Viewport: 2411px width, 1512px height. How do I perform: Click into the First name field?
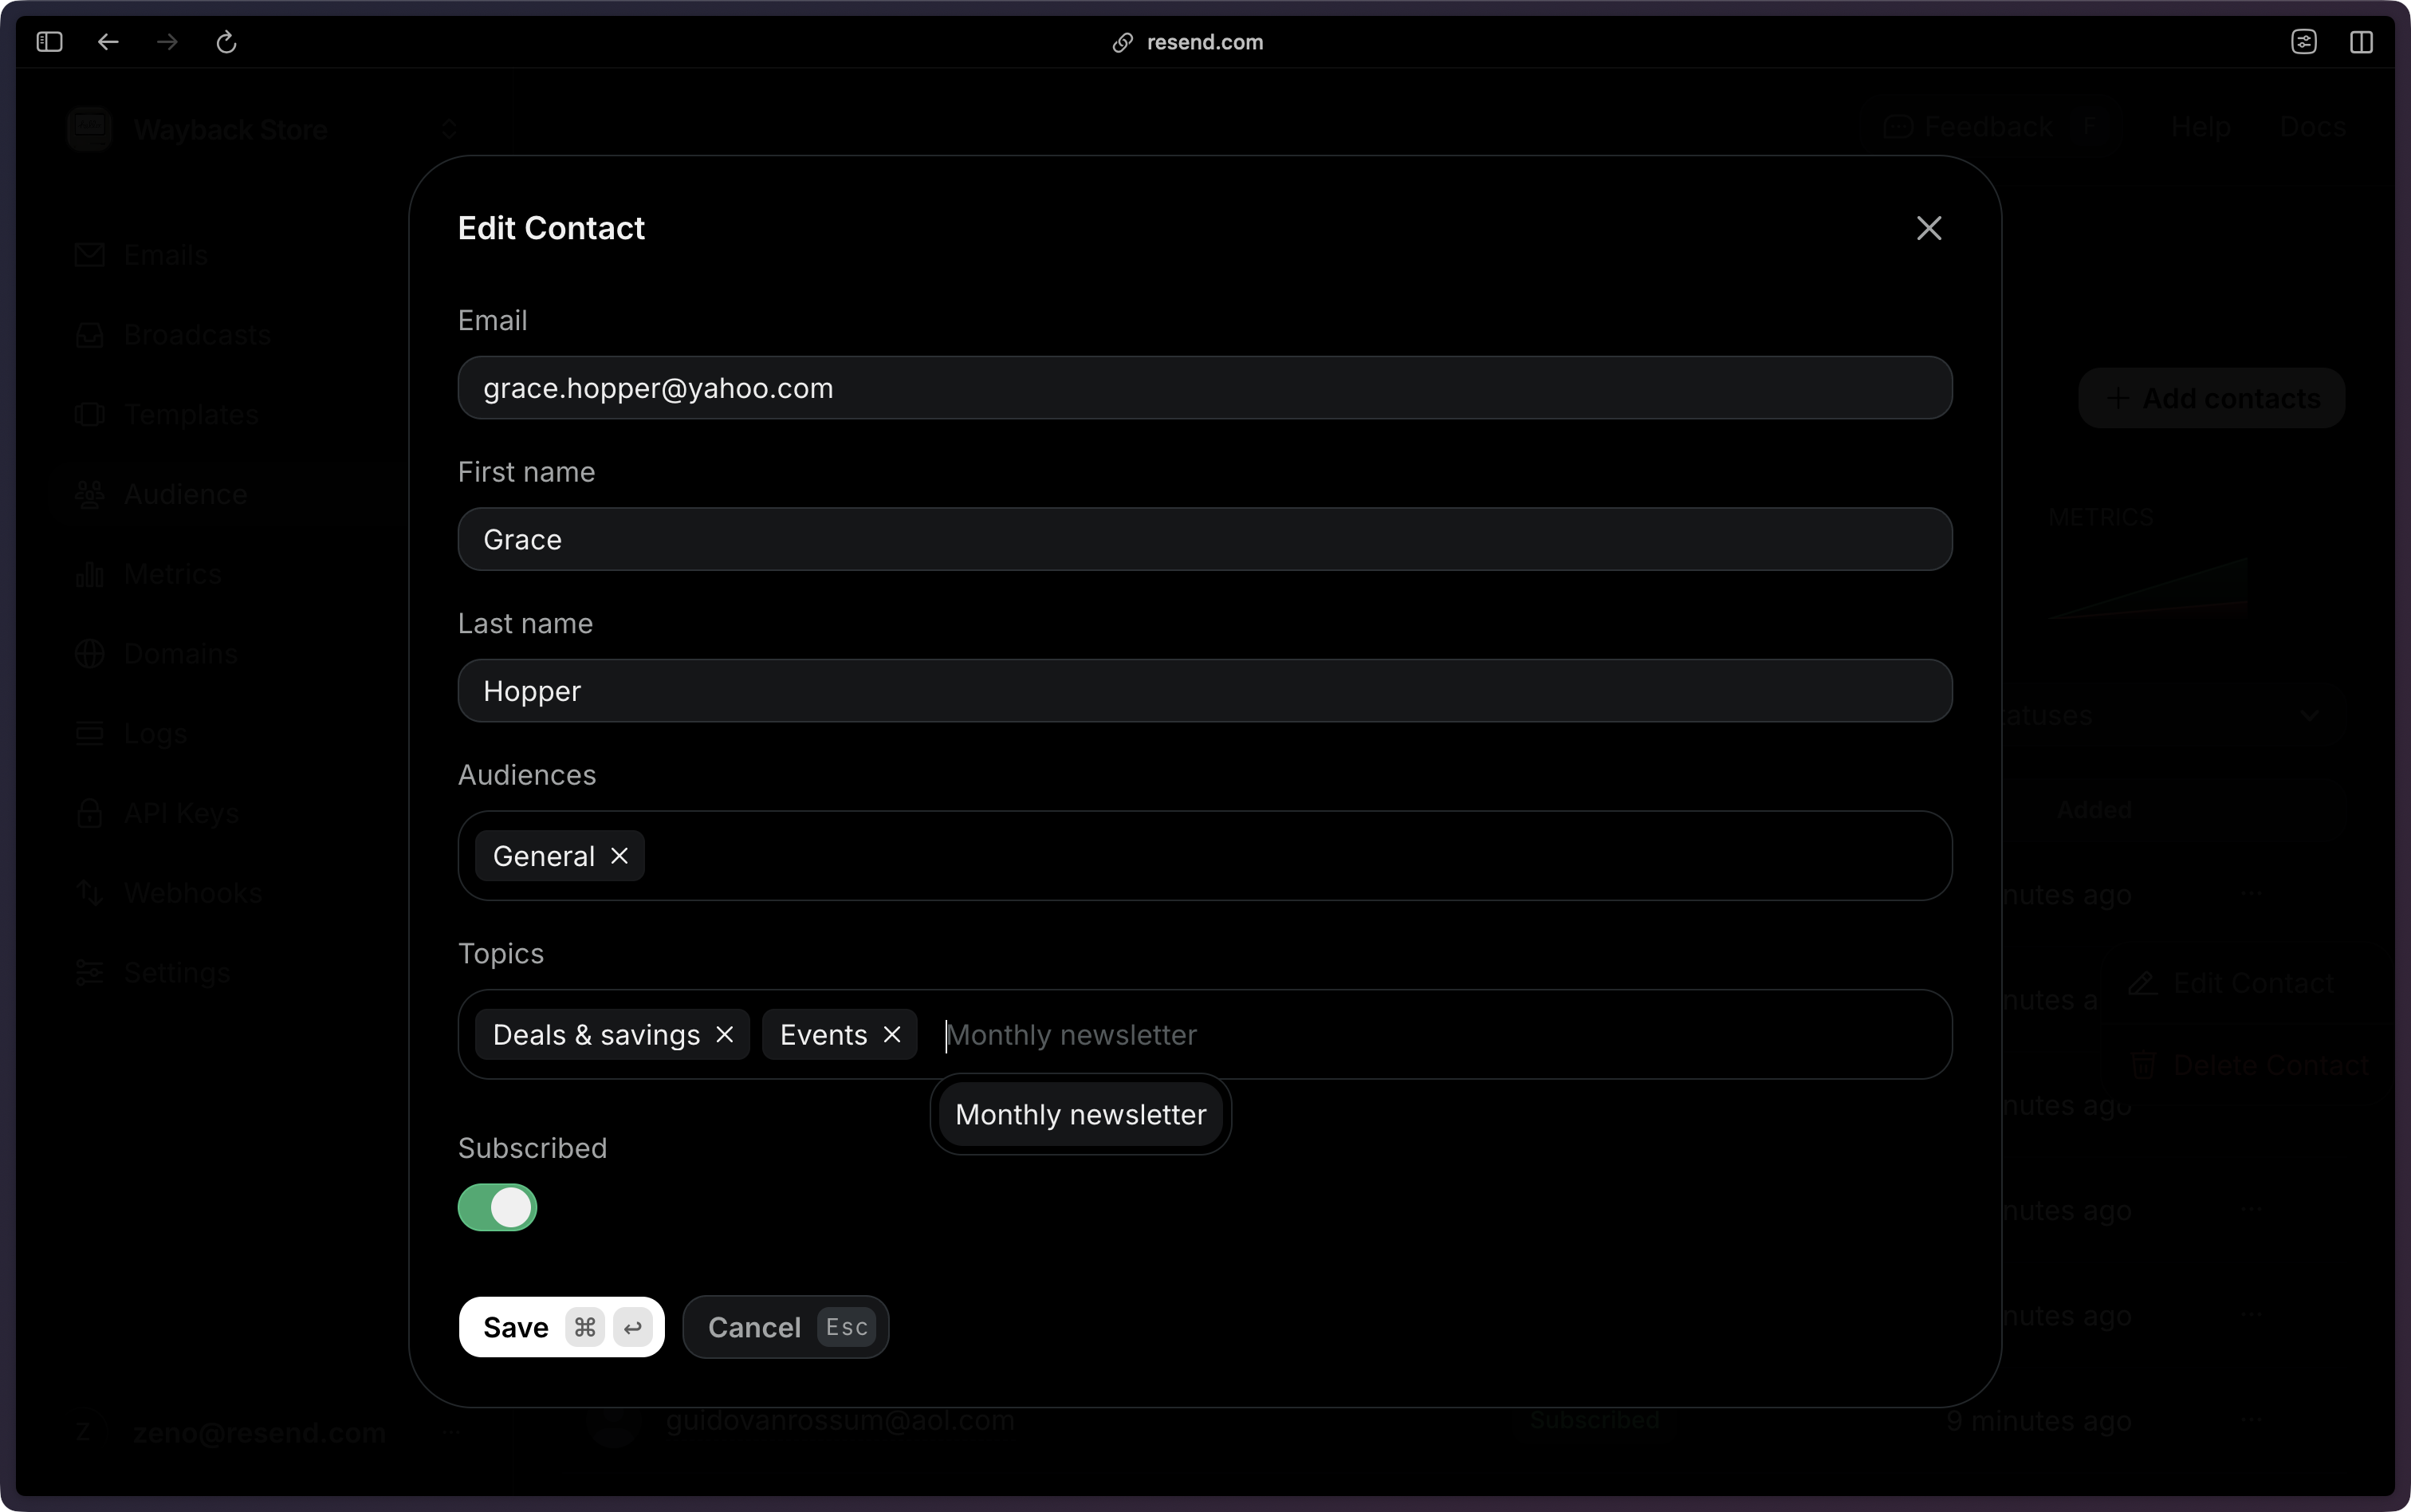[x=1205, y=540]
